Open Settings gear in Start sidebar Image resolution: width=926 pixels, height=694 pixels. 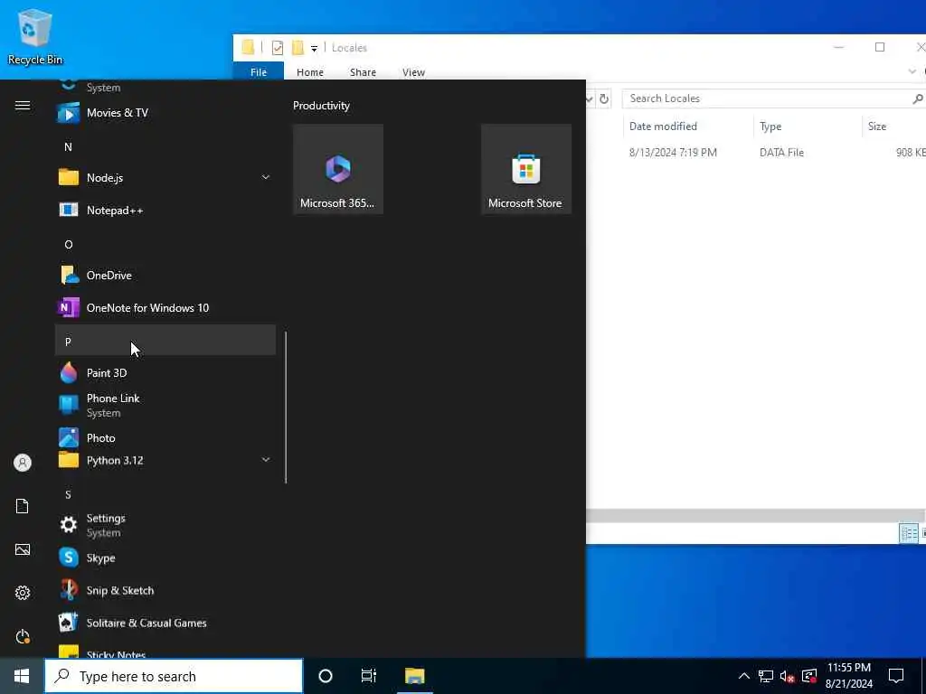(x=23, y=593)
